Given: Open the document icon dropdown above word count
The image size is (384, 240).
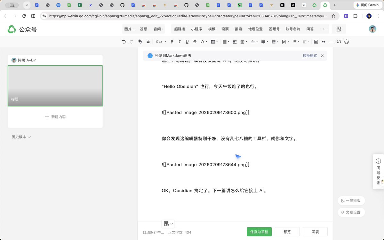Looking at the screenshot, I should [x=168, y=224].
